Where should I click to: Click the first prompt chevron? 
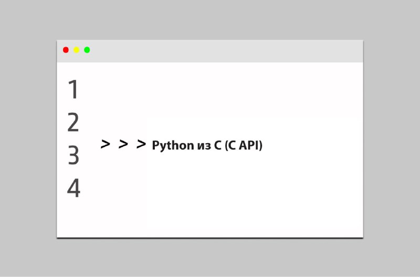106,144
